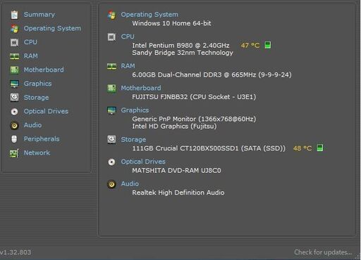Click 6.00GB Dual-Channel DDR3 memory line
The image size is (361, 260).
[212, 74]
